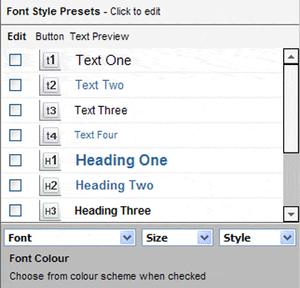Viewport: 300px width, 288px height.
Task: Select the t2 text style button
Action: pos(51,85)
